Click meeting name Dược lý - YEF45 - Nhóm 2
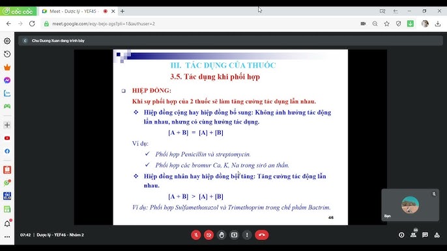Image resolution: width=447 pixels, height=251 pixels. point(60,235)
